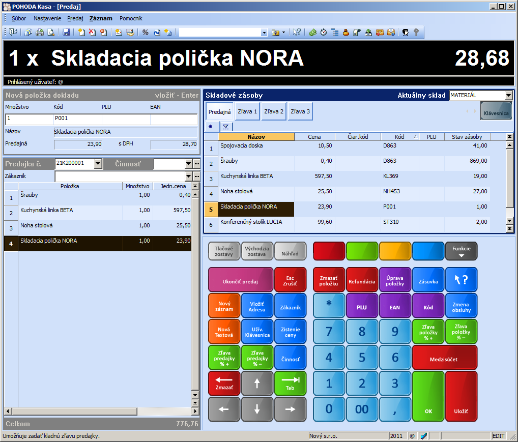Viewport: 518px width, 442px height.
Task: Click the Množstvo input field
Action: (x=30, y=119)
